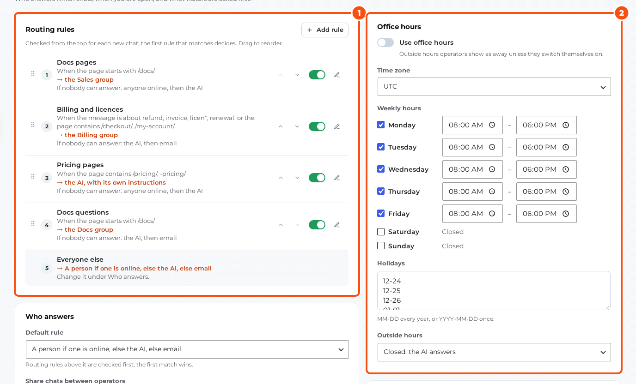Open the Time zone dropdown showing UTC

point(494,87)
